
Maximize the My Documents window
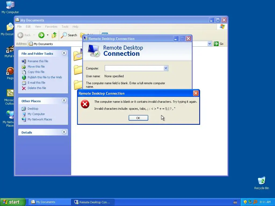[218, 20]
